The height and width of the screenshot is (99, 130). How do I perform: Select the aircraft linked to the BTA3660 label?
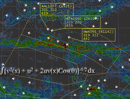point(52,31)
